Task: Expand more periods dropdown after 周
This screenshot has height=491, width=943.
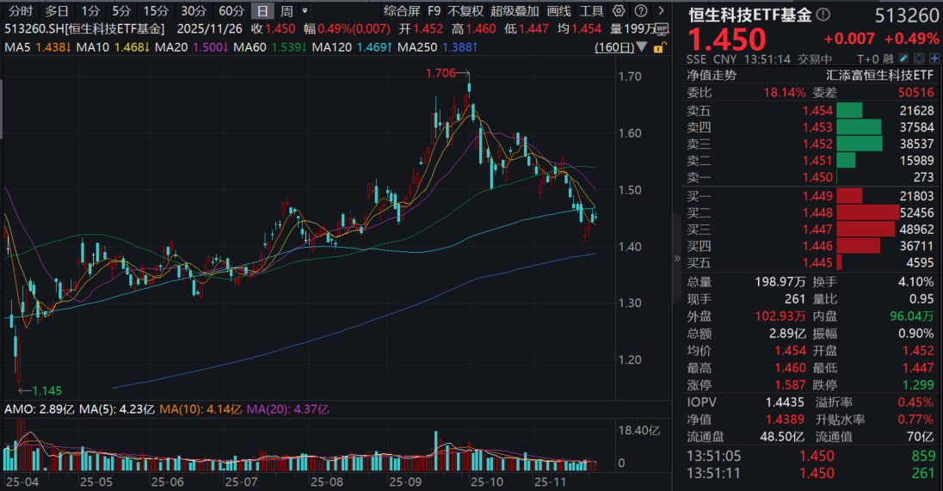Action: (x=305, y=11)
